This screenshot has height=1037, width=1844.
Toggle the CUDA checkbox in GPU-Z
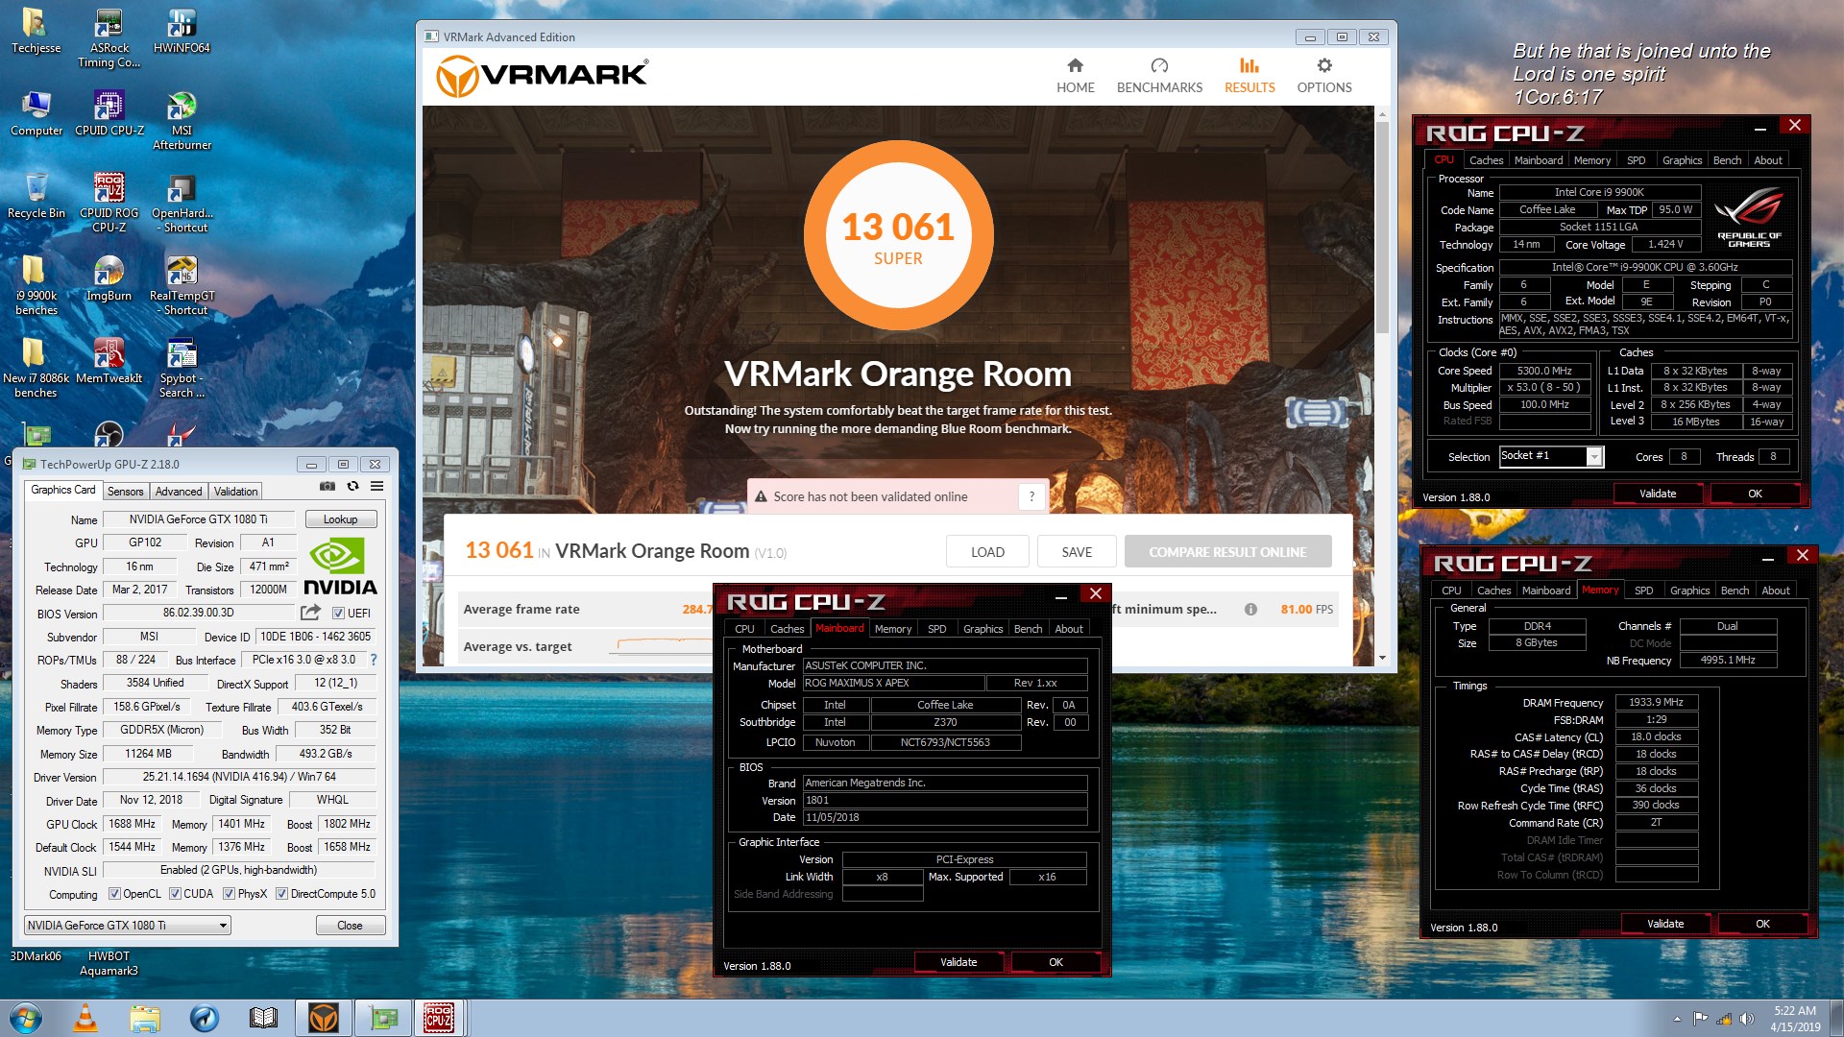click(x=175, y=894)
